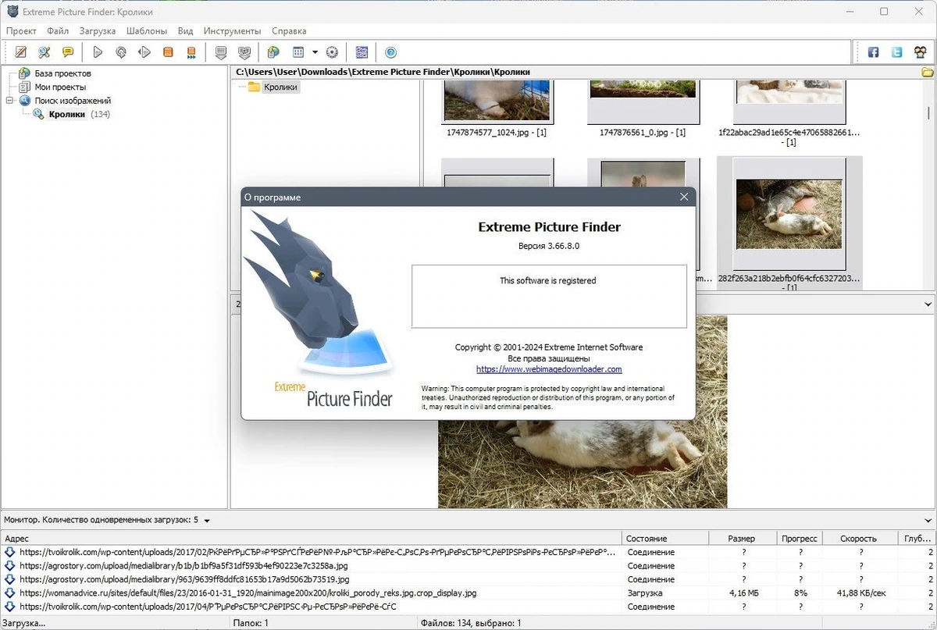Click download icon of womanadvice.ru row
Image resolution: width=937 pixels, height=630 pixels.
click(x=10, y=593)
